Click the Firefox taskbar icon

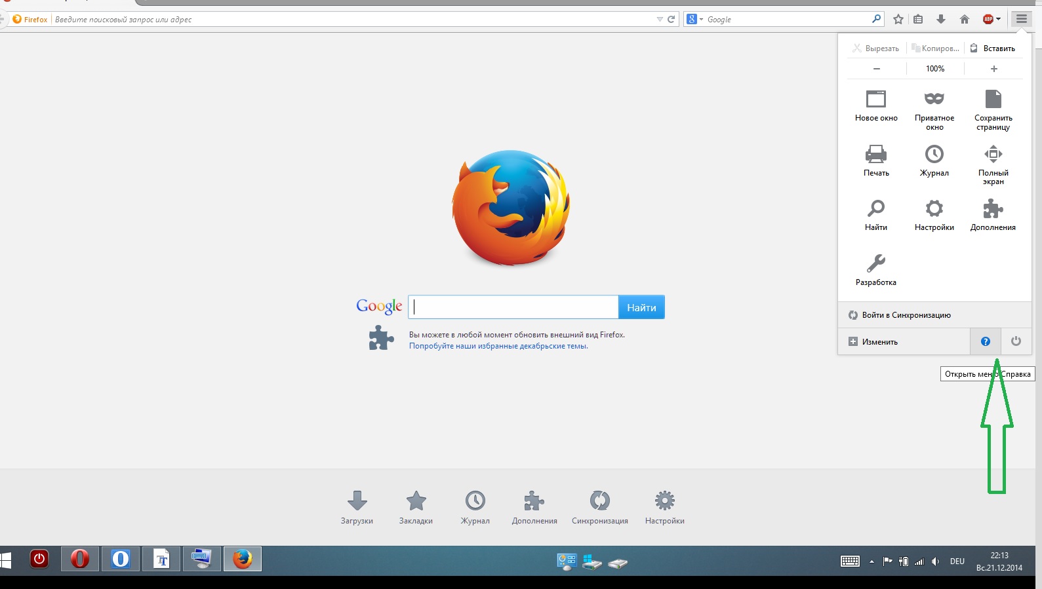[243, 560]
